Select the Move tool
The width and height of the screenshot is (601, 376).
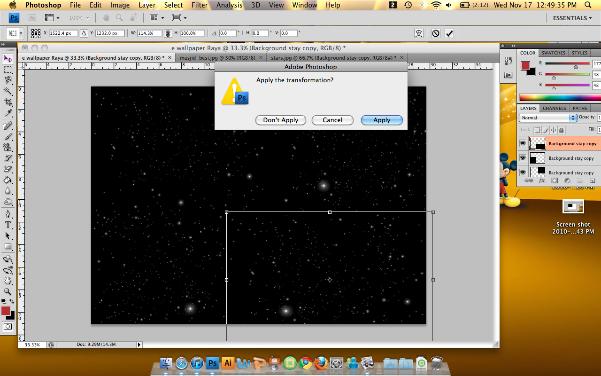tap(8, 59)
